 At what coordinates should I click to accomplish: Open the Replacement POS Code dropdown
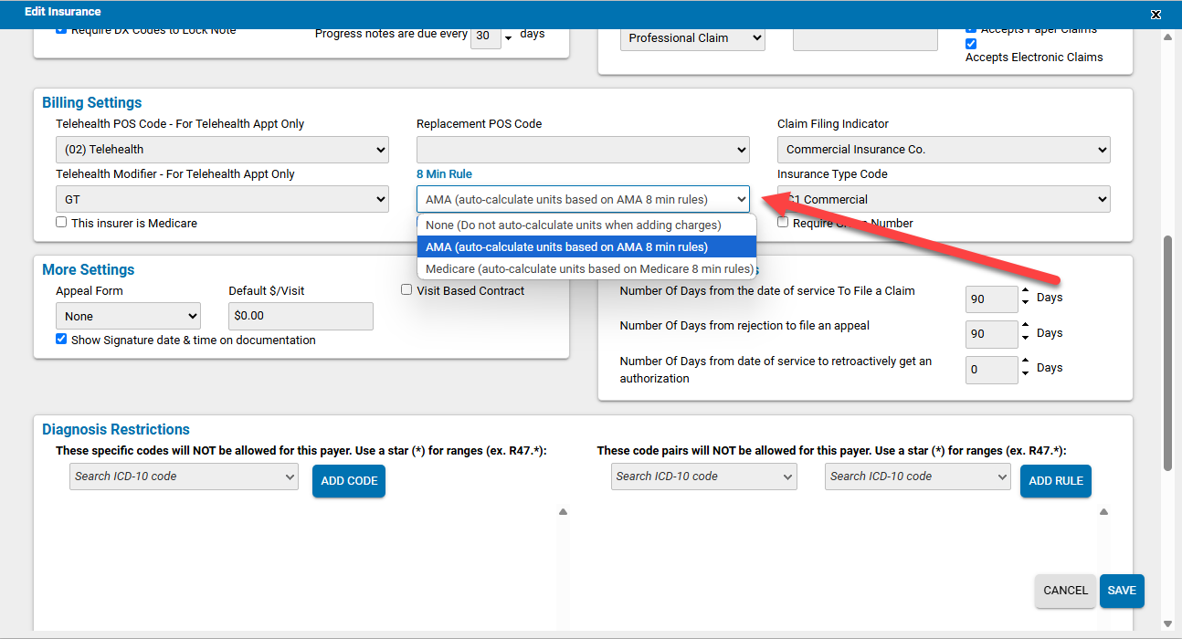[x=583, y=149]
